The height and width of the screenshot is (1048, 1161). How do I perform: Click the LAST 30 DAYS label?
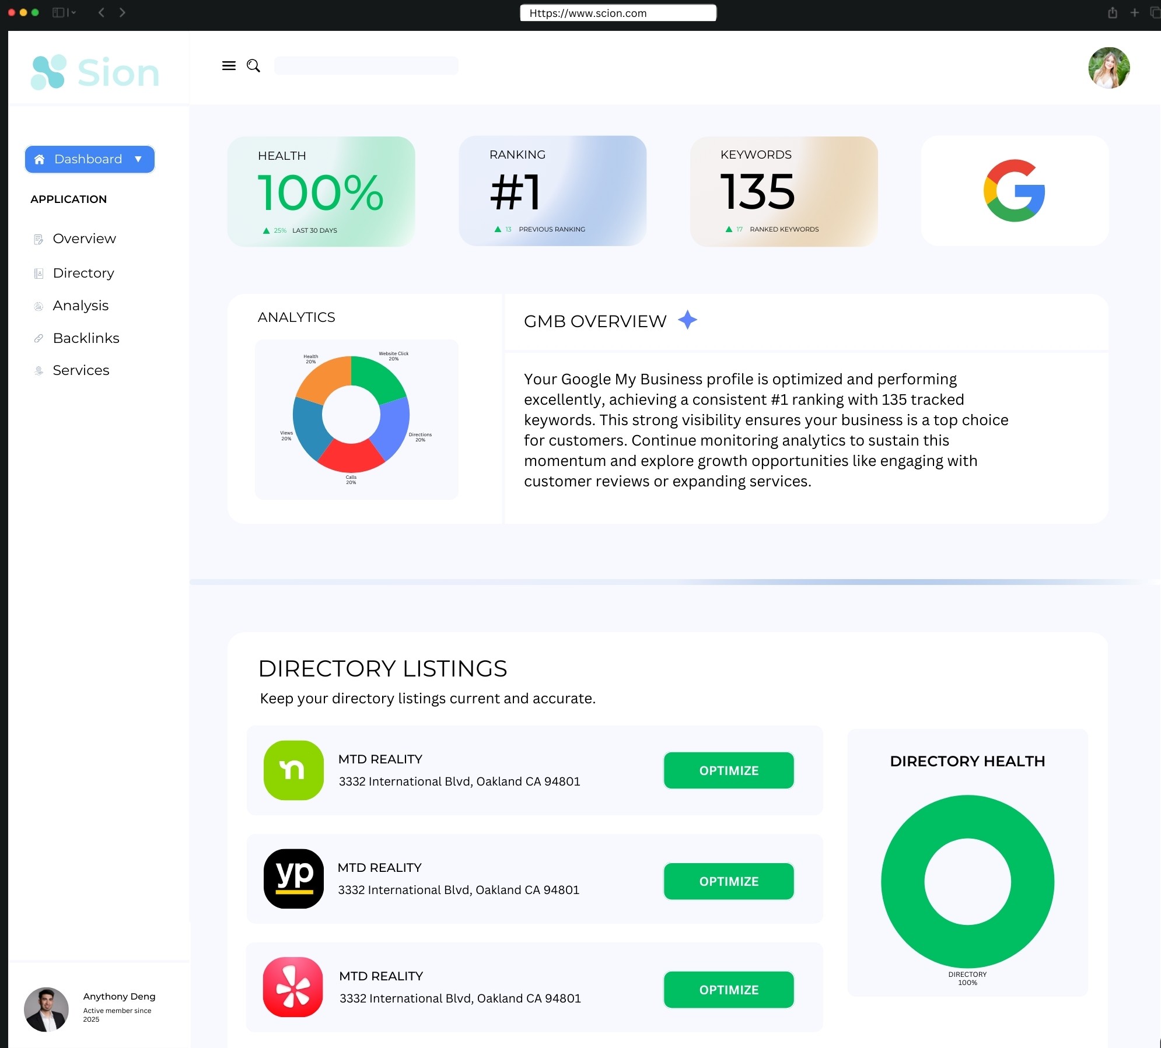pyautogui.click(x=314, y=230)
